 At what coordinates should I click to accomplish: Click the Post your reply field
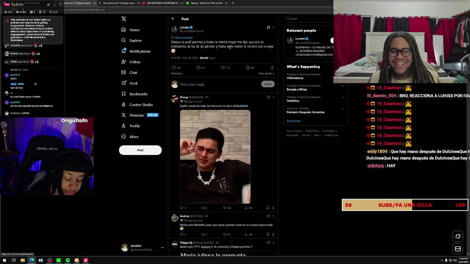[x=220, y=84]
